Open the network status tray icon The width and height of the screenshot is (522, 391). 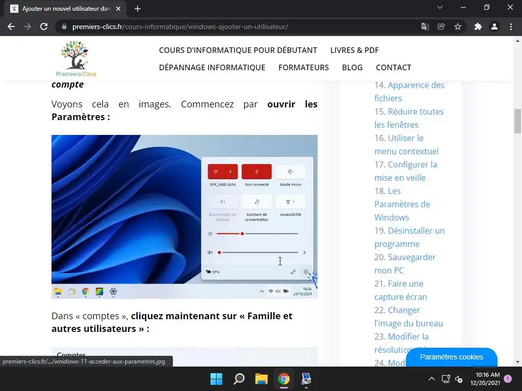446,379
